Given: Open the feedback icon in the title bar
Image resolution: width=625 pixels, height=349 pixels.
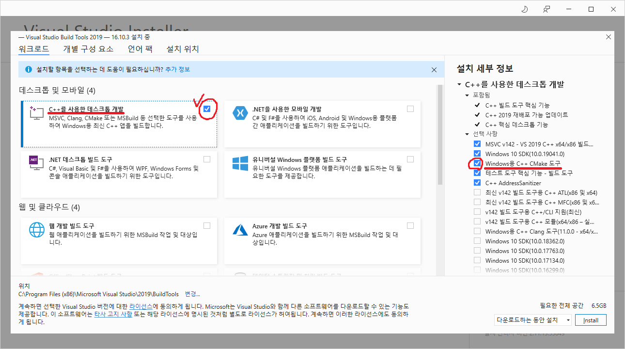Looking at the screenshot, I should 547,9.
